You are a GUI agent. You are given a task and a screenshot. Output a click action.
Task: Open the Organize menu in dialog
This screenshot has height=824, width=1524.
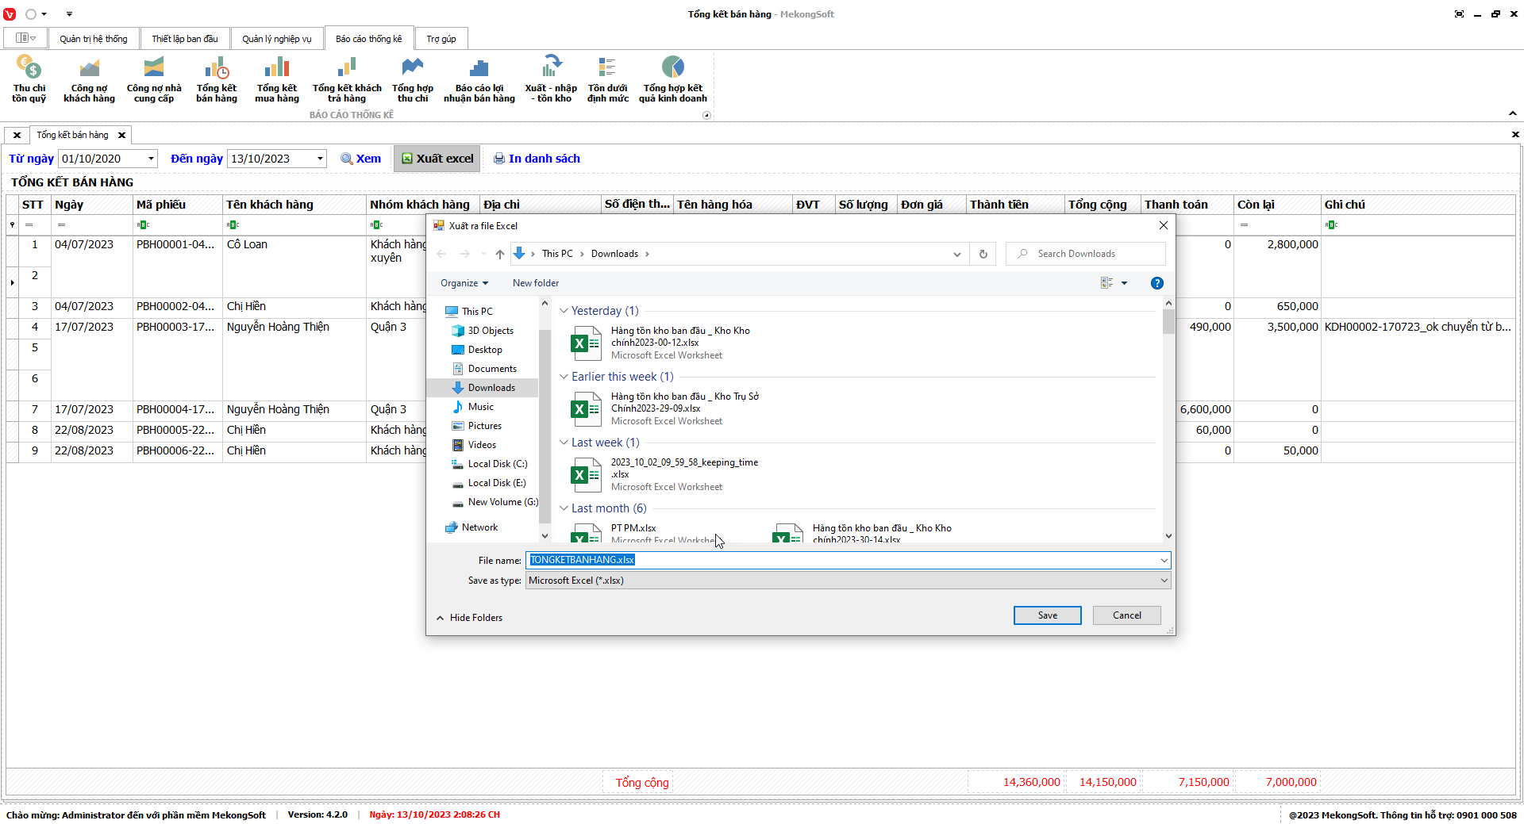(x=464, y=283)
